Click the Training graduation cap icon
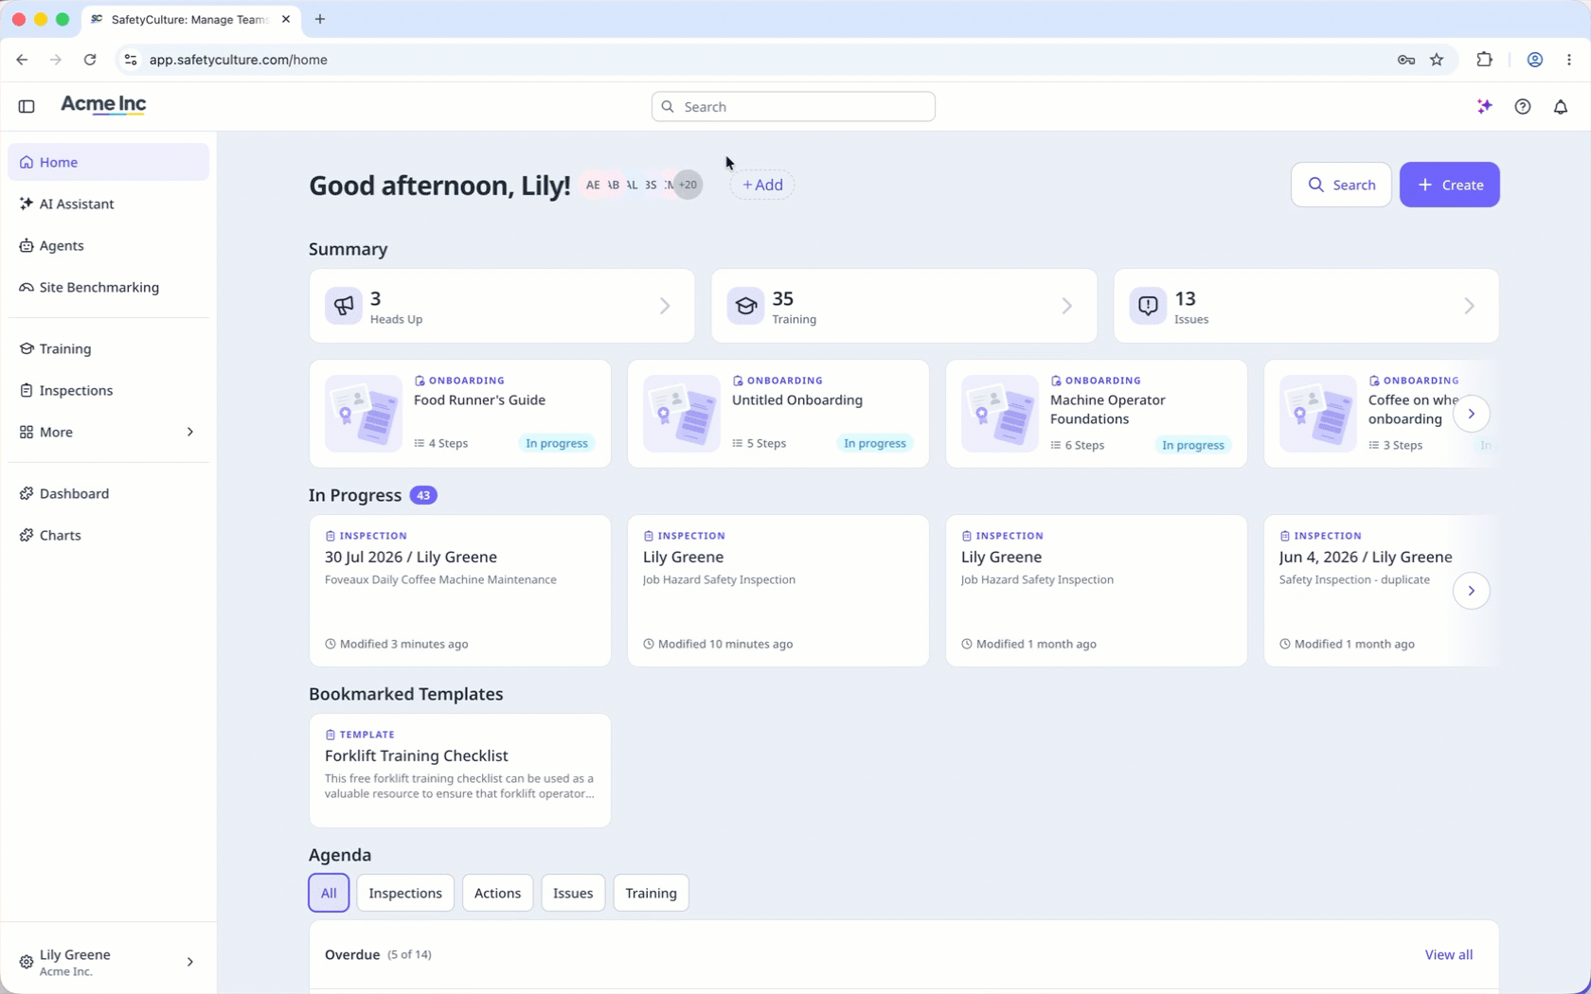 coord(745,306)
